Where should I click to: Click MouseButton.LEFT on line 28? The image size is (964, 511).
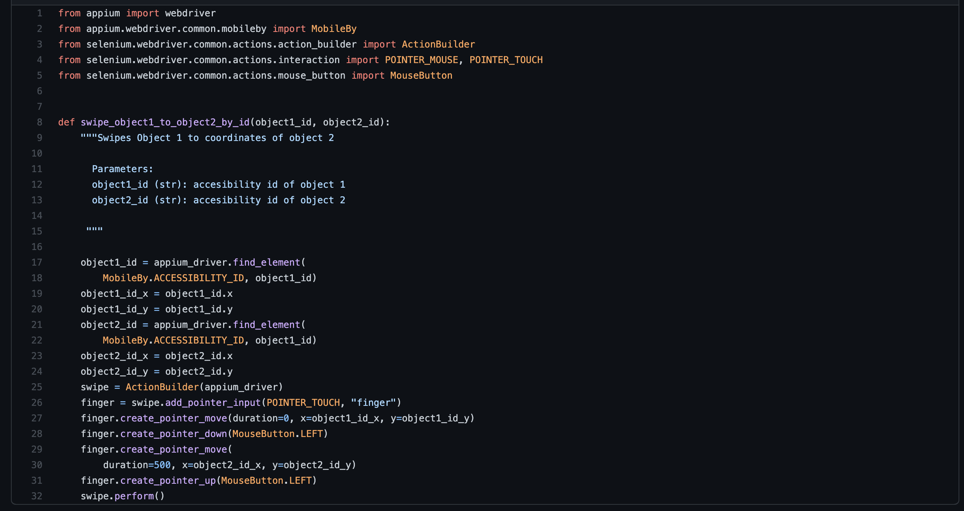(x=279, y=433)
